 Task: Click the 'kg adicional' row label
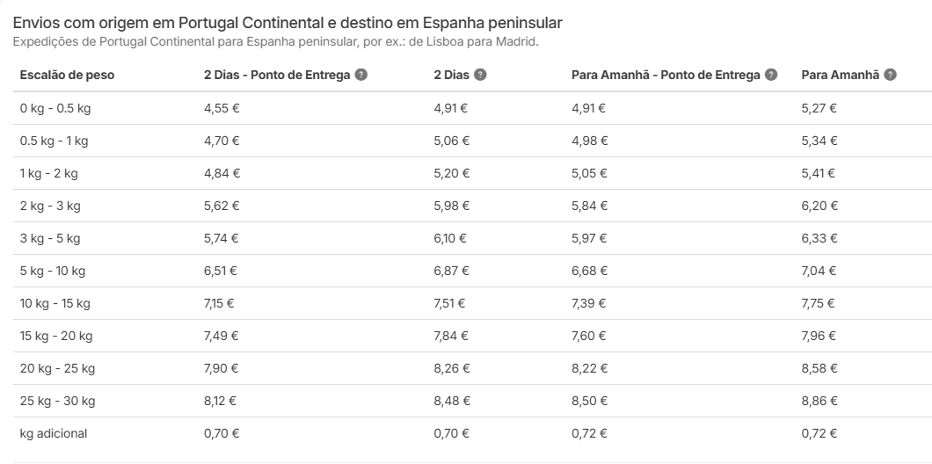(x=54, y=433)
